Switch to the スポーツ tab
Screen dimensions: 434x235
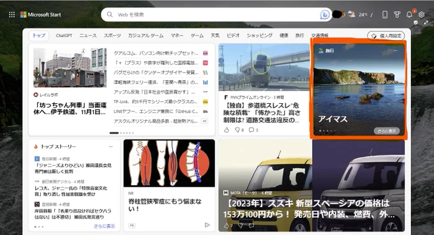(112, 36)
